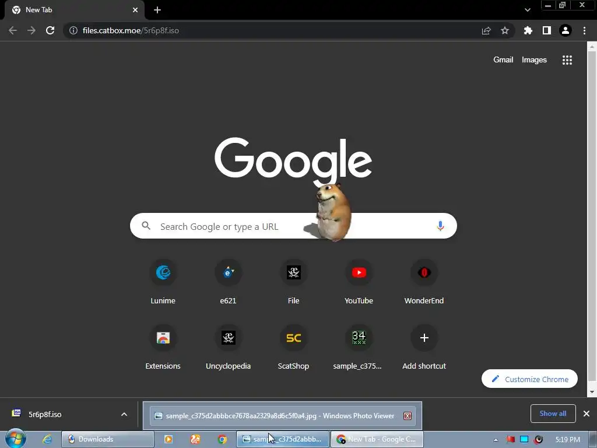The image size is (597, 448).
Task: Open the File shortcut
Action: [x=294, y=282]
